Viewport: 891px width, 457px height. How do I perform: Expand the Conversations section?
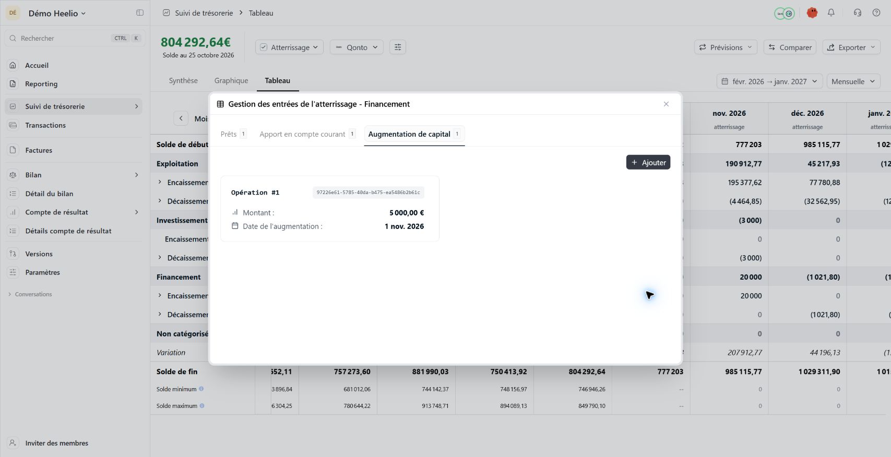tap(30, 294)
